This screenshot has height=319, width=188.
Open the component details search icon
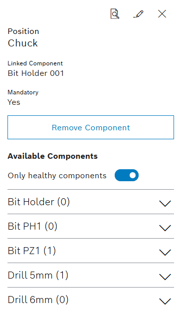pos(115,14)
